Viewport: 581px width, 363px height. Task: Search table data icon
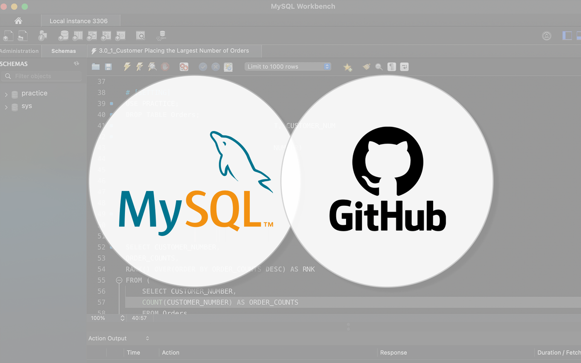[x=141, y=36]
